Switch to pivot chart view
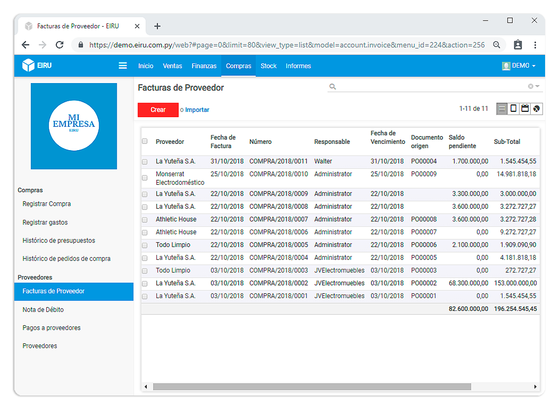 coord(536,109)
